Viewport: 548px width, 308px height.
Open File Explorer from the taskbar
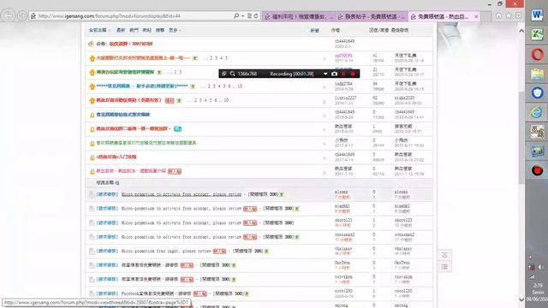coord(537,74)
